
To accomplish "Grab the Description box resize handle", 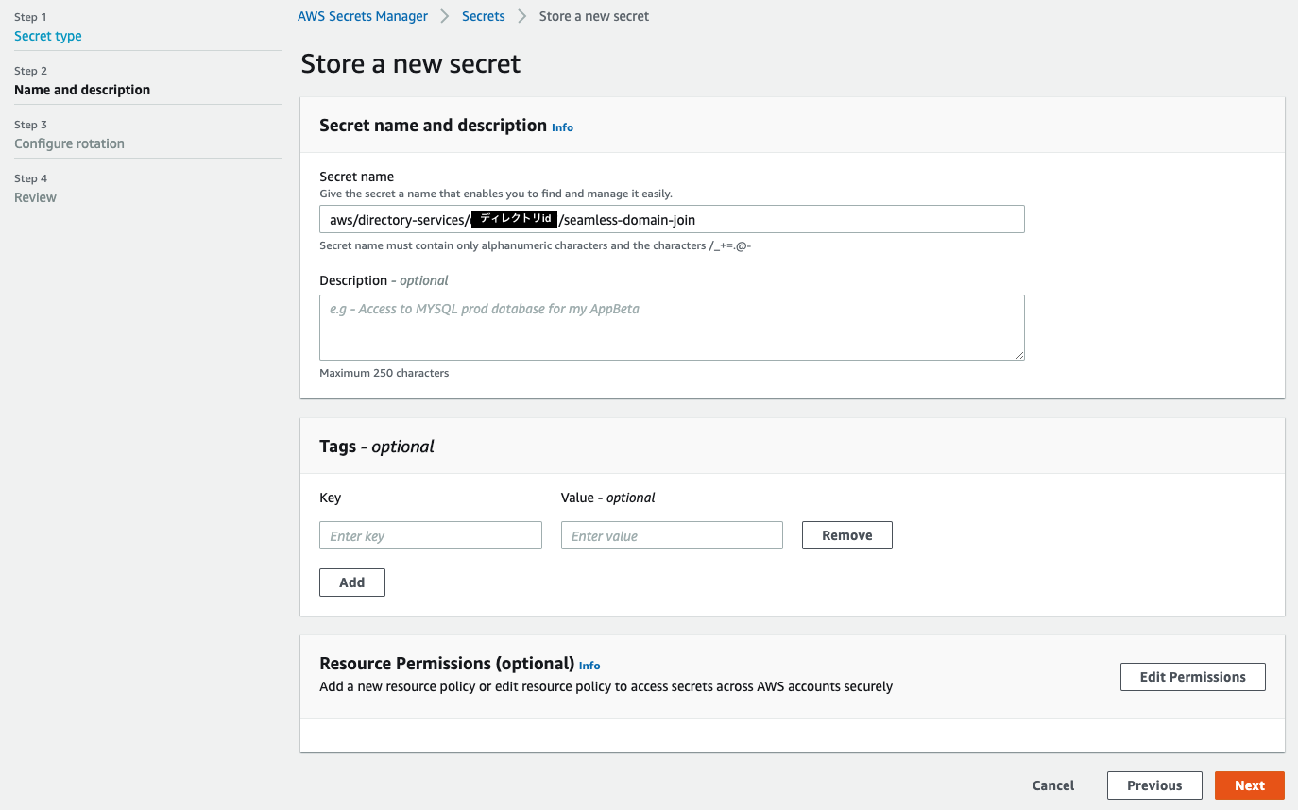I will 1019,355.
